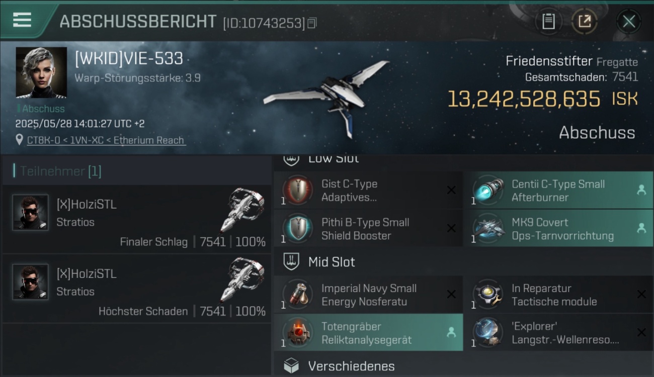This screenshot has height=377, width=654.
Task: Click the 'Explorer' Langstr.-Wellenreso module icon
Action: [x=488, y=333]
